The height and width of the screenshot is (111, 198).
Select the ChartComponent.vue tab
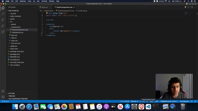point(64,7)
